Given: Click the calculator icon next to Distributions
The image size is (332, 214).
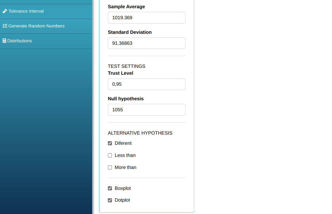Looking at the screenshot, I should point(4,41).
